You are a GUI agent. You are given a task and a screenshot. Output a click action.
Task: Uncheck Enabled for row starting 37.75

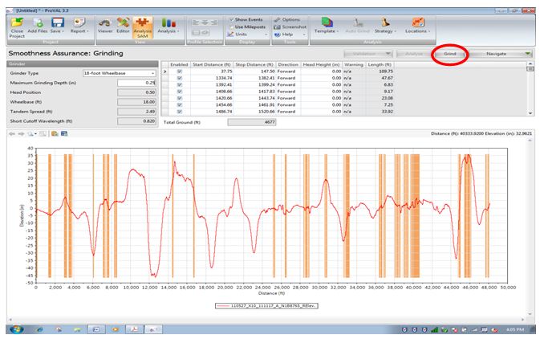[180, 71]
